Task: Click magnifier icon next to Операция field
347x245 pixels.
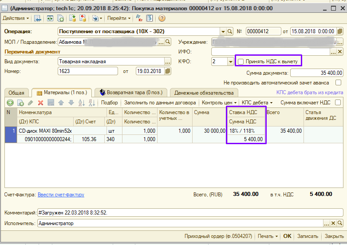Action: click(x=230, y=32)
